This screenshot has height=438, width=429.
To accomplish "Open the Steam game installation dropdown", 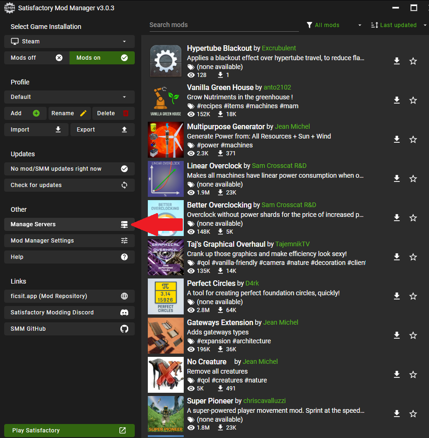I will pyautogui.click(x=69, y=42).
